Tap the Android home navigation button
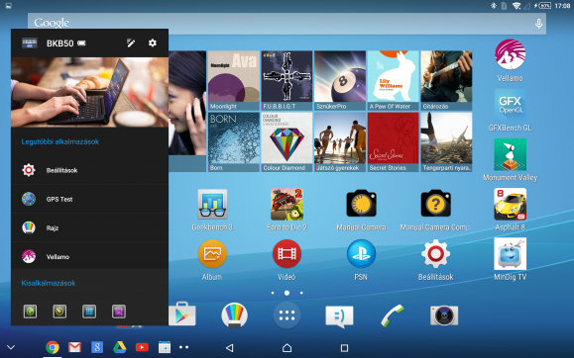 (x=287, y=348)
